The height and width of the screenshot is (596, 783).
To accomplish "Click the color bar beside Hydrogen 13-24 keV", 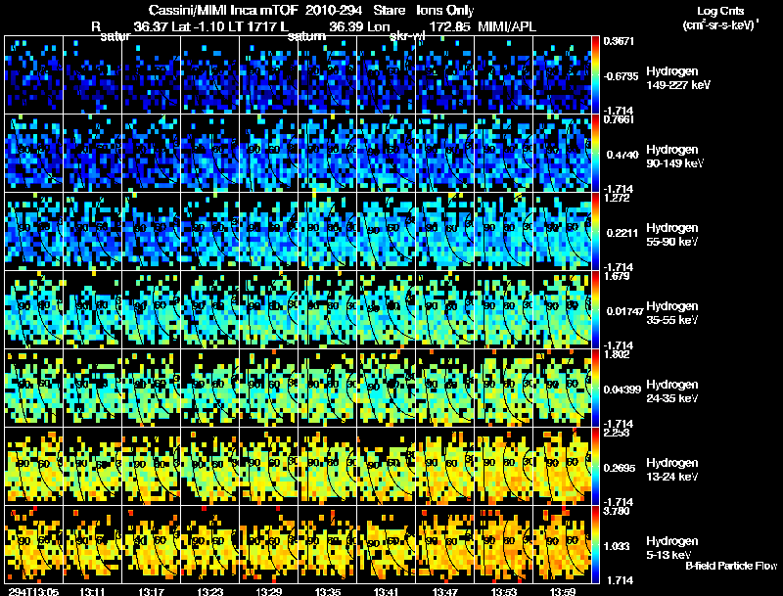I will coord(595,467).
